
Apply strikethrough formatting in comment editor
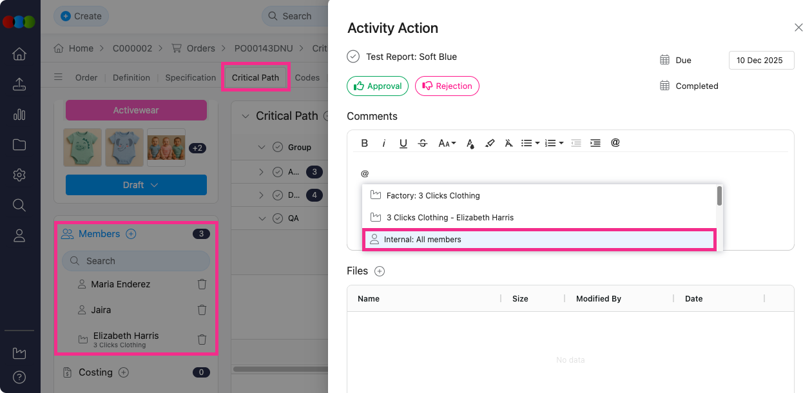423,143
